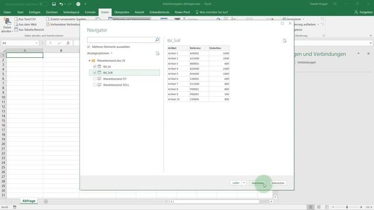Uncheck the tbl_Soll checkbox

95,72
